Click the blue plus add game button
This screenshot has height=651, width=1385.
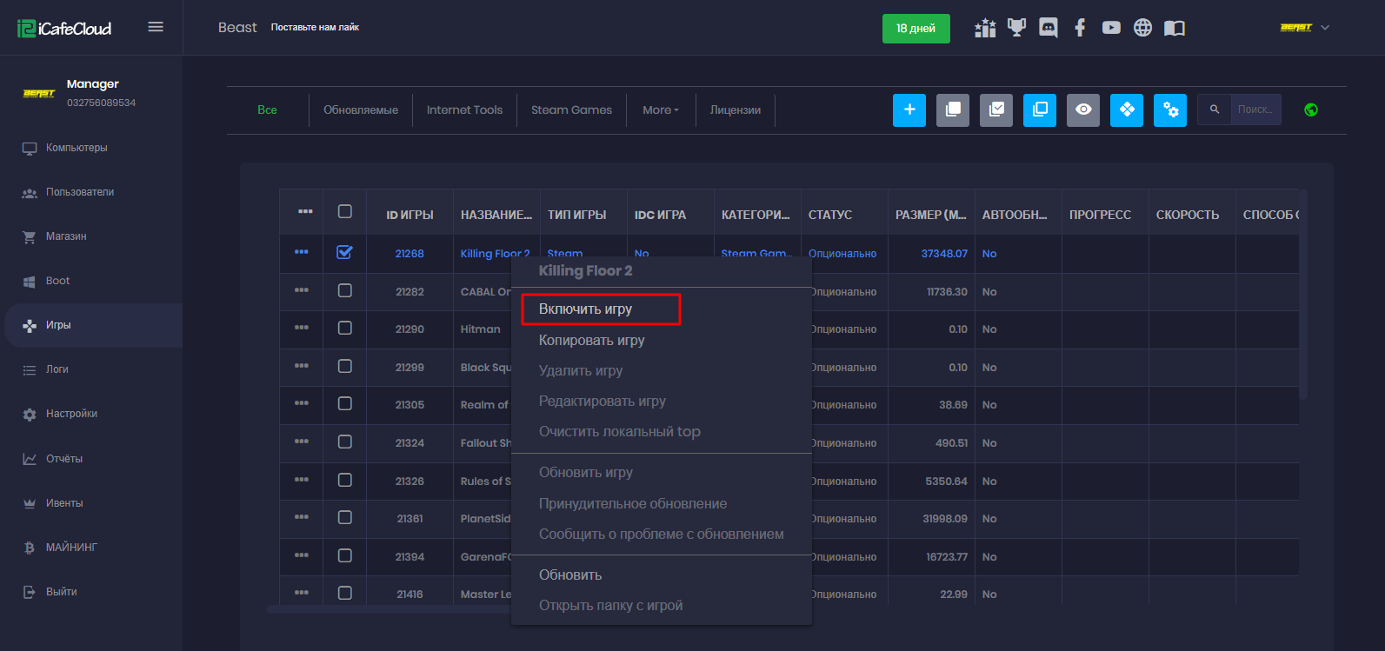point(909,110)
